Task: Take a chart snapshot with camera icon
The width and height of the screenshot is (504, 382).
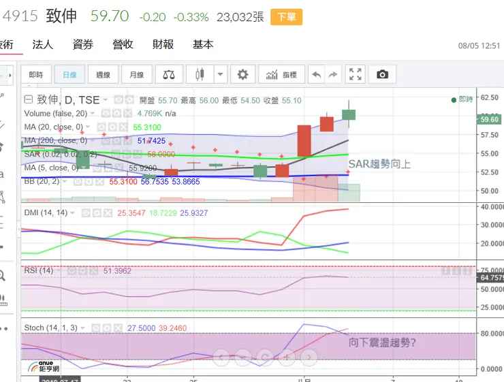Action: 382,74
